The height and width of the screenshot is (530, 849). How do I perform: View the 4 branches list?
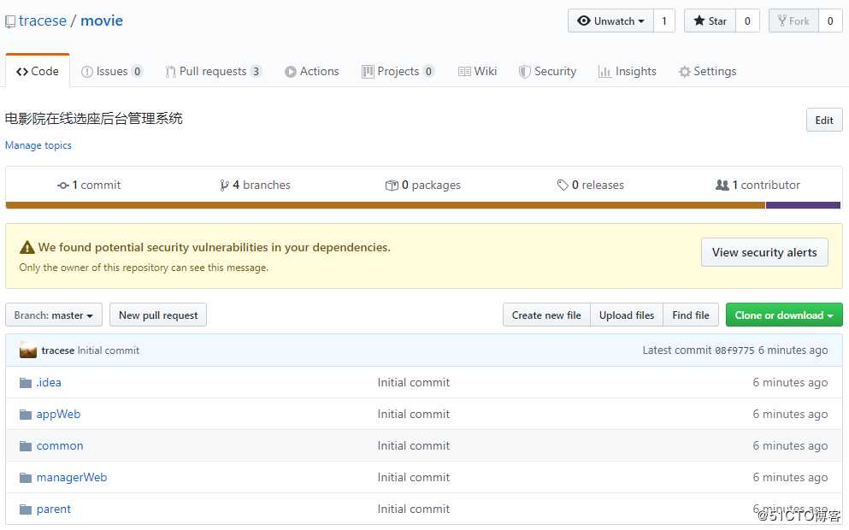[255, 185]
